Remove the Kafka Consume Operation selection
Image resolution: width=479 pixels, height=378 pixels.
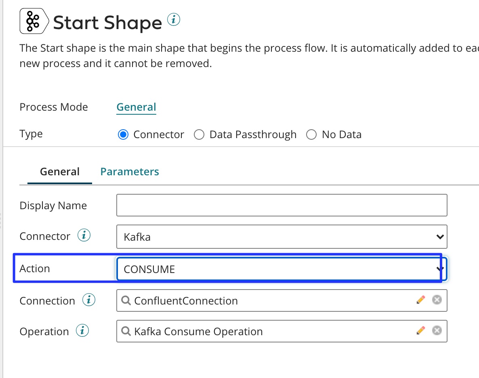(437, 331)
